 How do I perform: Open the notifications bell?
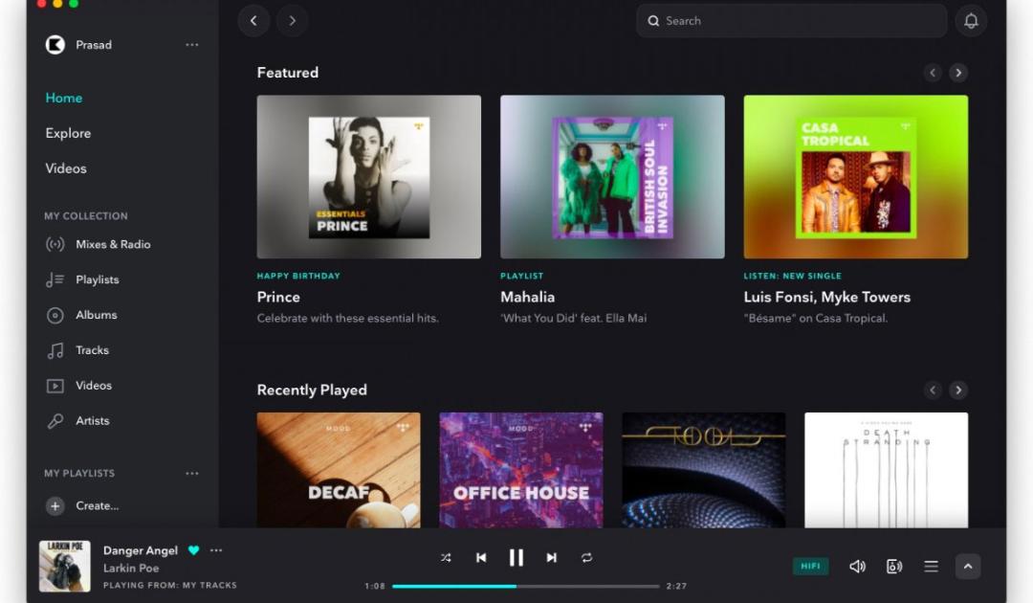pos(971,21)
